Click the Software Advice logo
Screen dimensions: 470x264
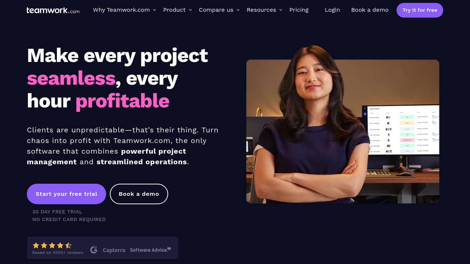(151, 250)
